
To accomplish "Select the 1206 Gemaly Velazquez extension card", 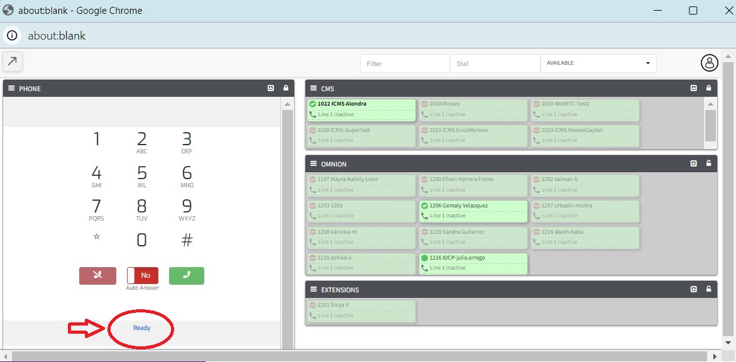I will [473, 211].
